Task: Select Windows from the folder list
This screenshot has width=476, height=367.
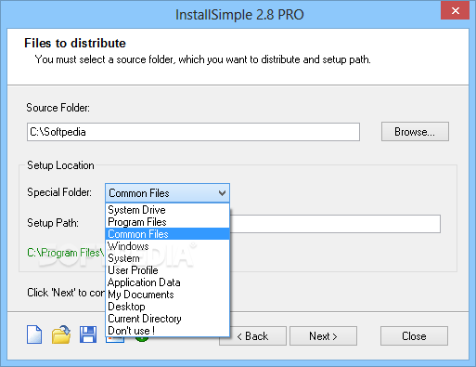Action: pyautogui.click(x=167, y=246)
